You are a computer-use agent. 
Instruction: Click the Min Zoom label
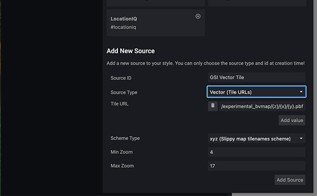coord(121,152)
